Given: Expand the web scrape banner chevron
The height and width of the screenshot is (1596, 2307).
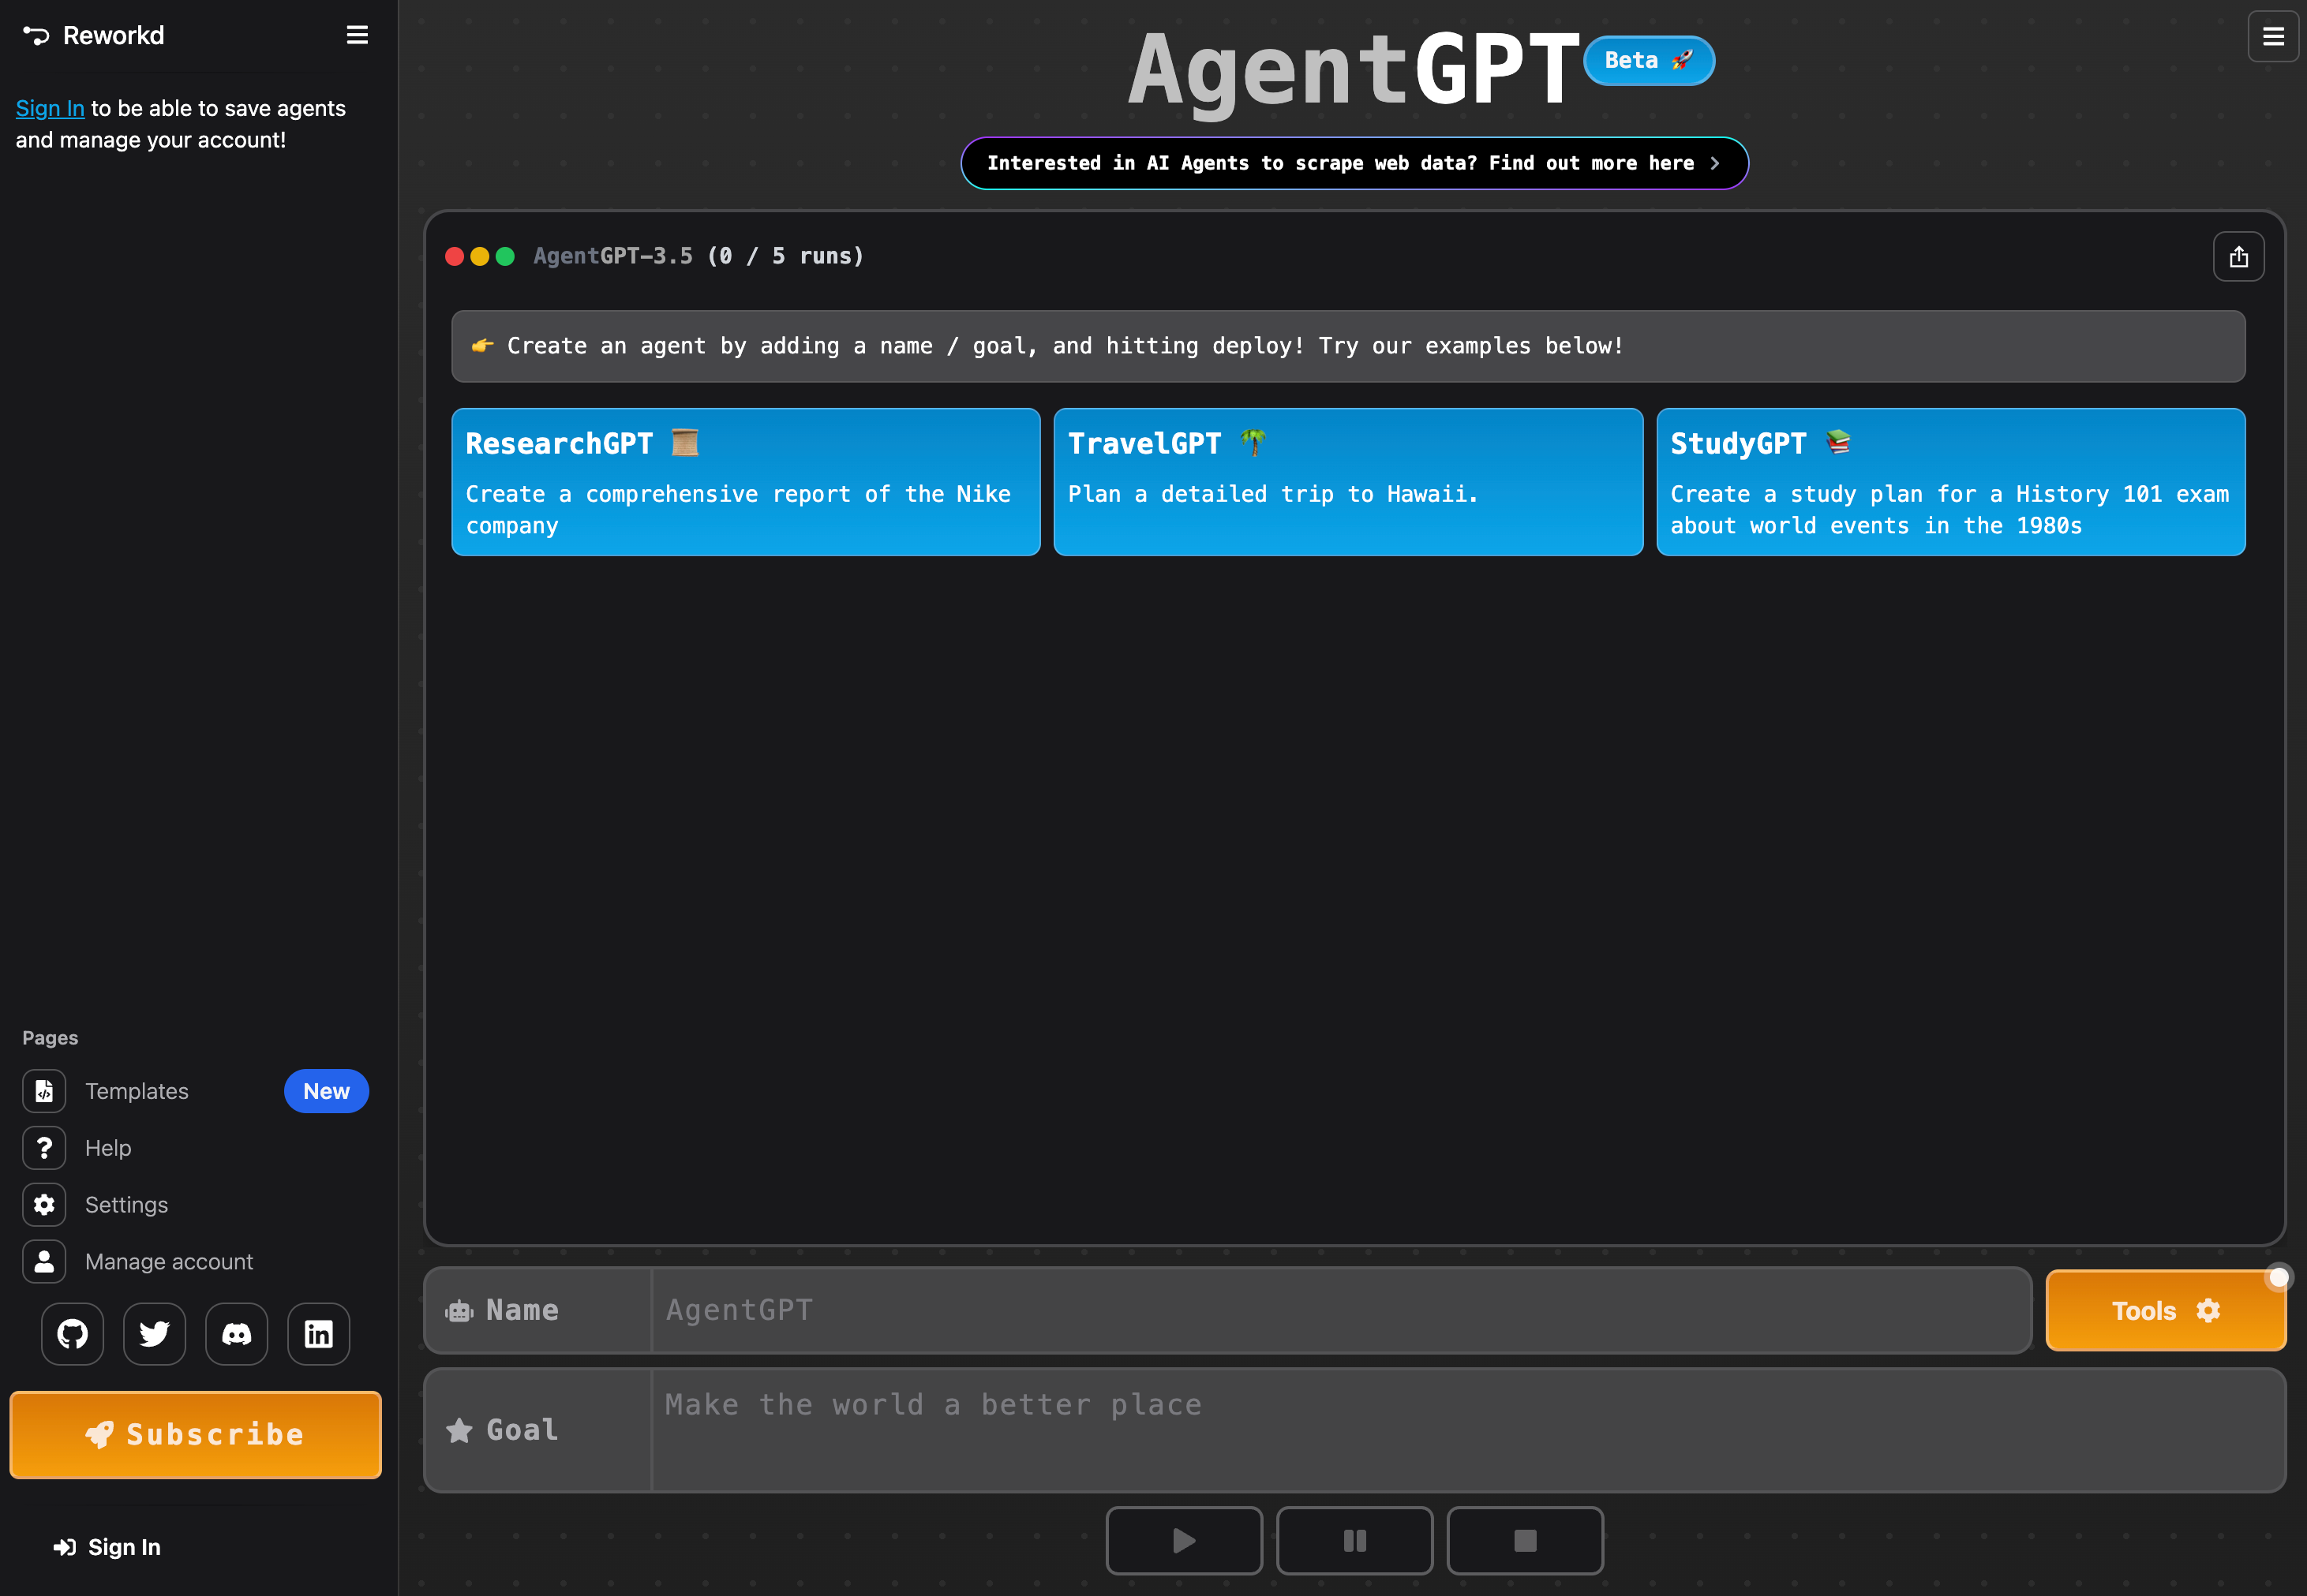Looking at the screenshot, I should 1715,163.
